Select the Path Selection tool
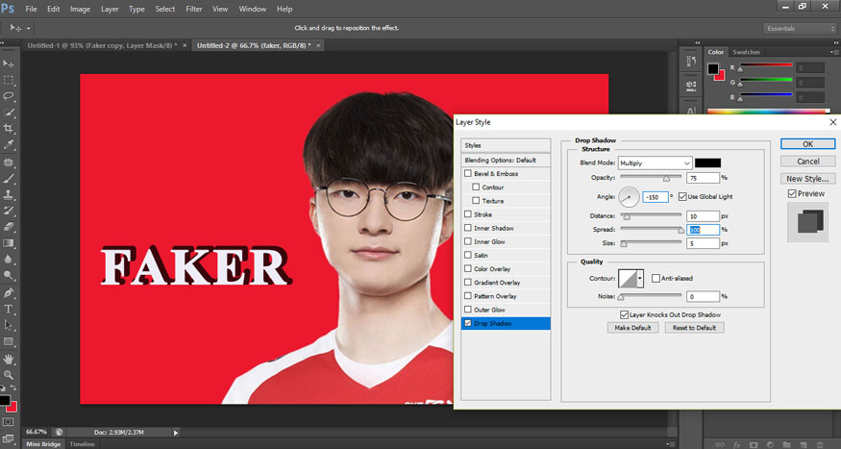Screen dimensions: 841x449 click(9, 325)
